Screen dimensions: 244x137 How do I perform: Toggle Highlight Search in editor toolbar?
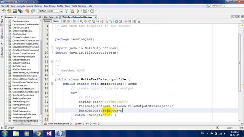click(93, 21)
